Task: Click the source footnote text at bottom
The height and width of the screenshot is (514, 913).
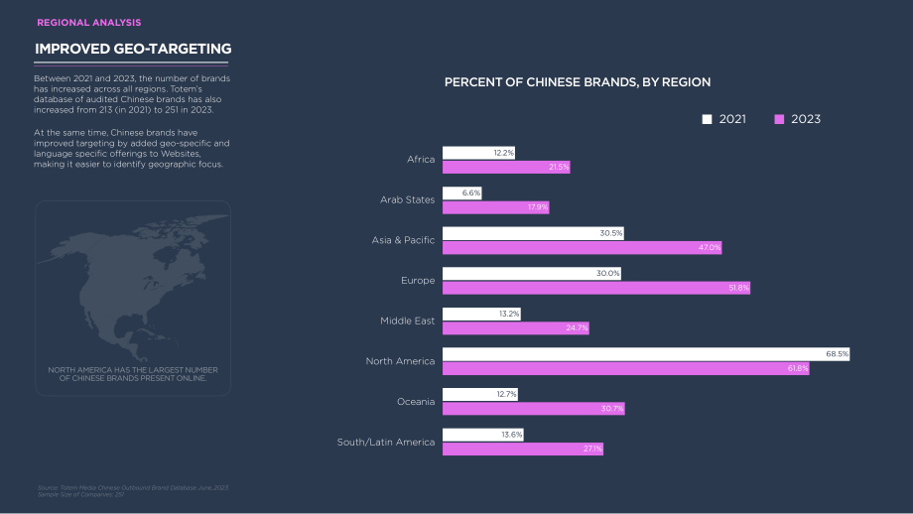Action: (x=133, y=491)
